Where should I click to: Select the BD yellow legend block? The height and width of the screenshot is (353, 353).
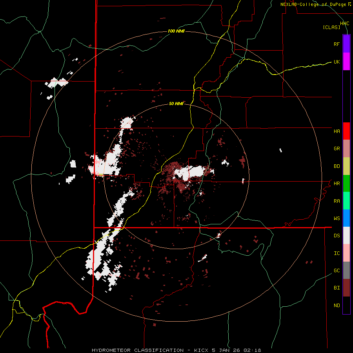346,166
